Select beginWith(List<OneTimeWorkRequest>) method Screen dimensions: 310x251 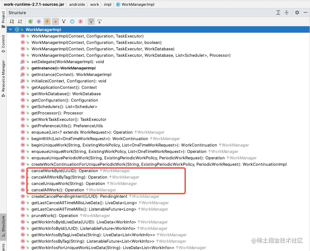(106, 138)
